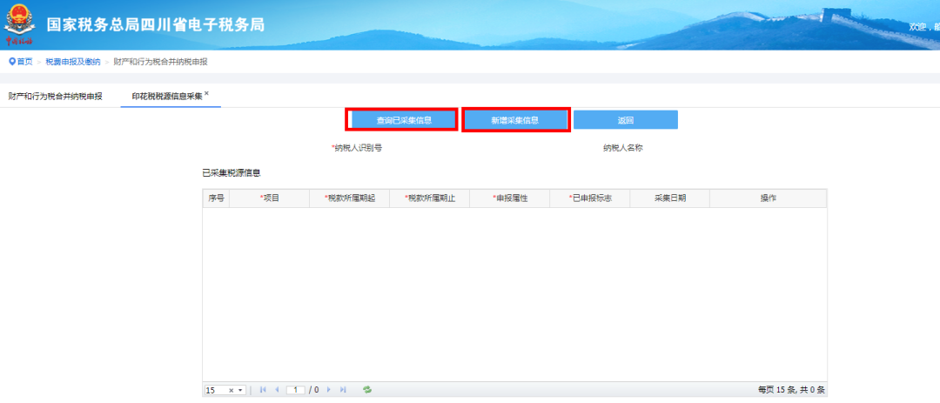Clear the page size value with x

[x=232, y=391]
